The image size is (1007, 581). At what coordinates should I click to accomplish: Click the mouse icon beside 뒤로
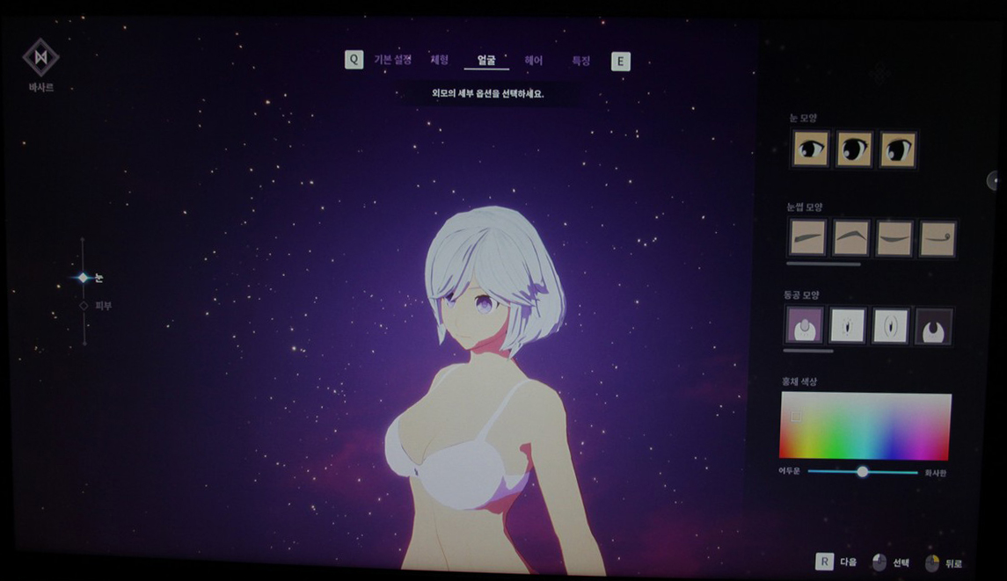click(932, 563)
